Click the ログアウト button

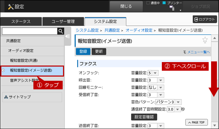[205, 19]
